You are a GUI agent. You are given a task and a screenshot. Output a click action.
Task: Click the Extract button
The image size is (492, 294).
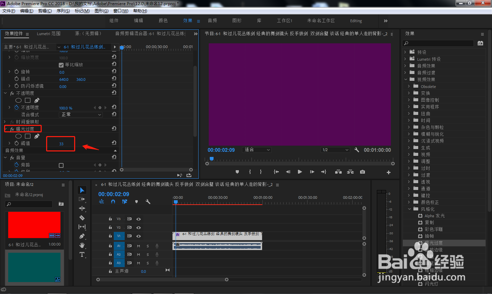coord(350,172)
